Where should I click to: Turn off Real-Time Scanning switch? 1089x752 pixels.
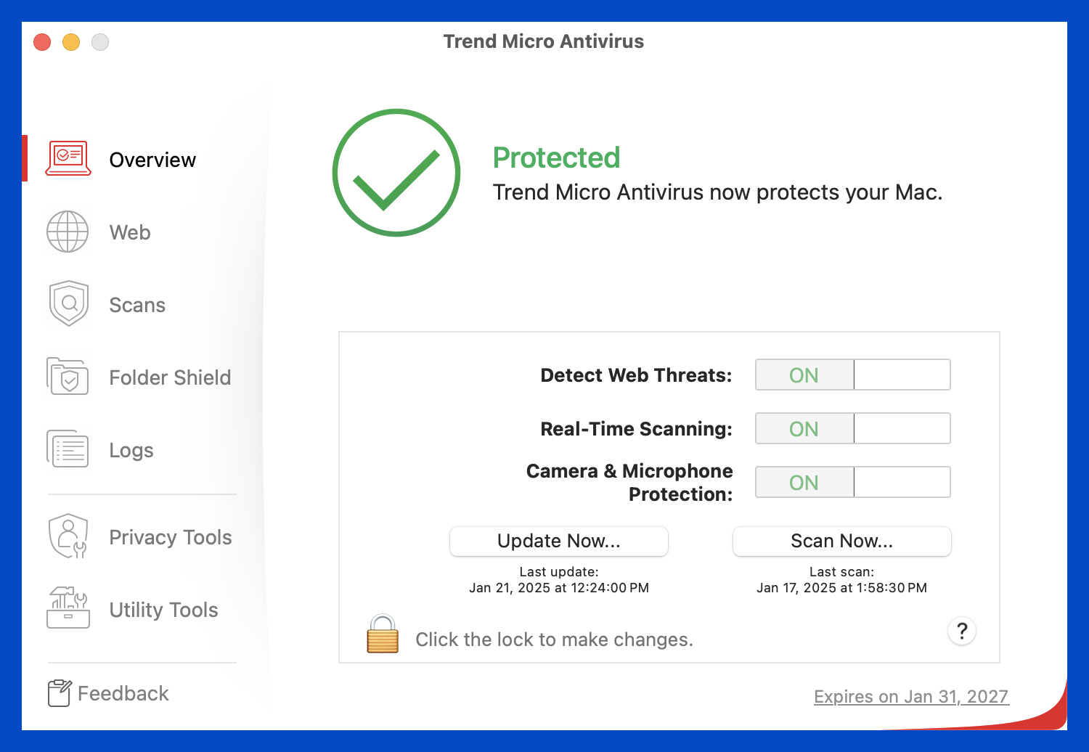point(852,429)
